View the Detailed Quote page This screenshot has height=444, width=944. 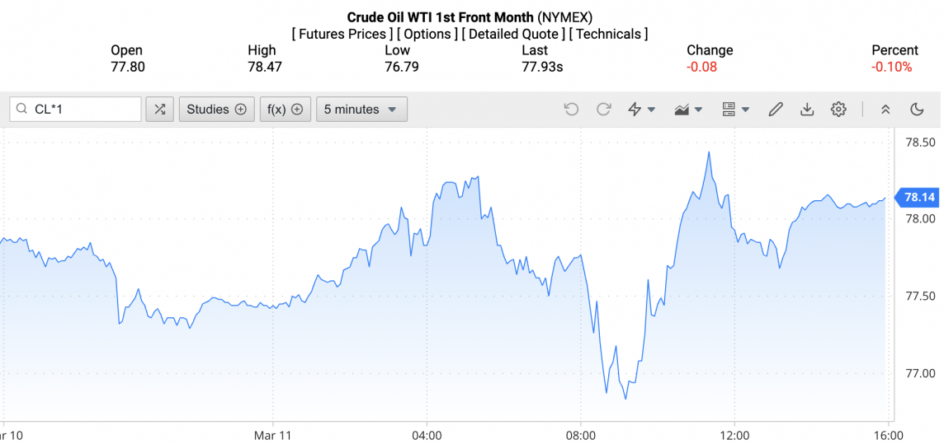(x=514, y=34)
